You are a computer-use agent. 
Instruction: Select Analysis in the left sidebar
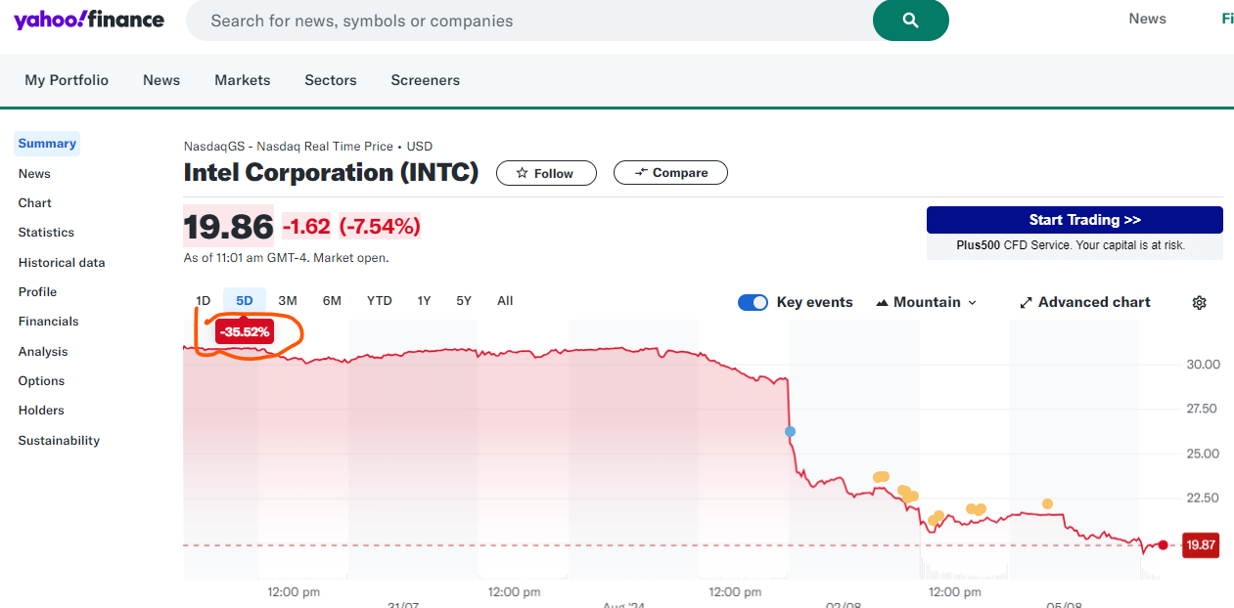point(43,352)
